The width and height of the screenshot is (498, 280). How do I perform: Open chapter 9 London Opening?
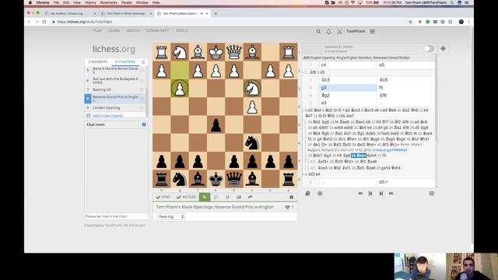click(106, 108)
